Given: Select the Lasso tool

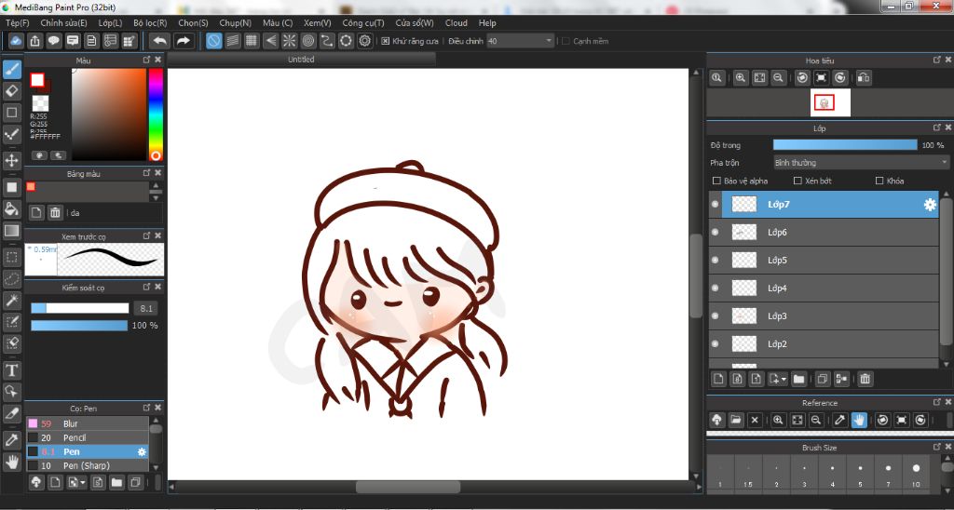Looking at the screenshot, I should [11, 279].
